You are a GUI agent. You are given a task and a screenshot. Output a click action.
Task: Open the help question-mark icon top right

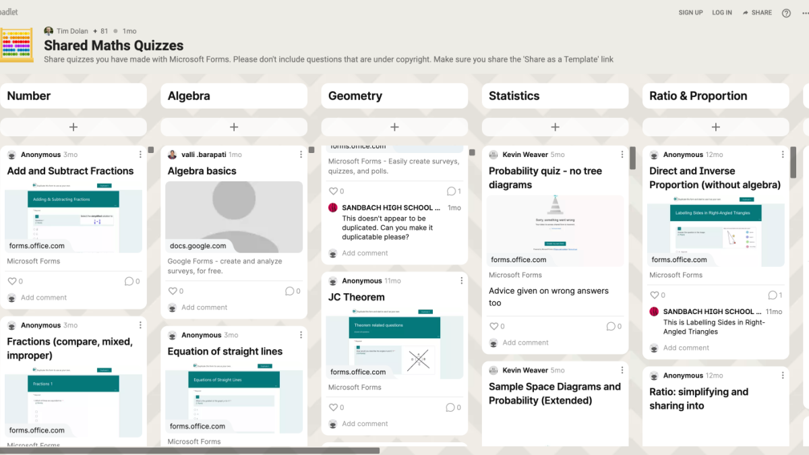pos(786,12)
